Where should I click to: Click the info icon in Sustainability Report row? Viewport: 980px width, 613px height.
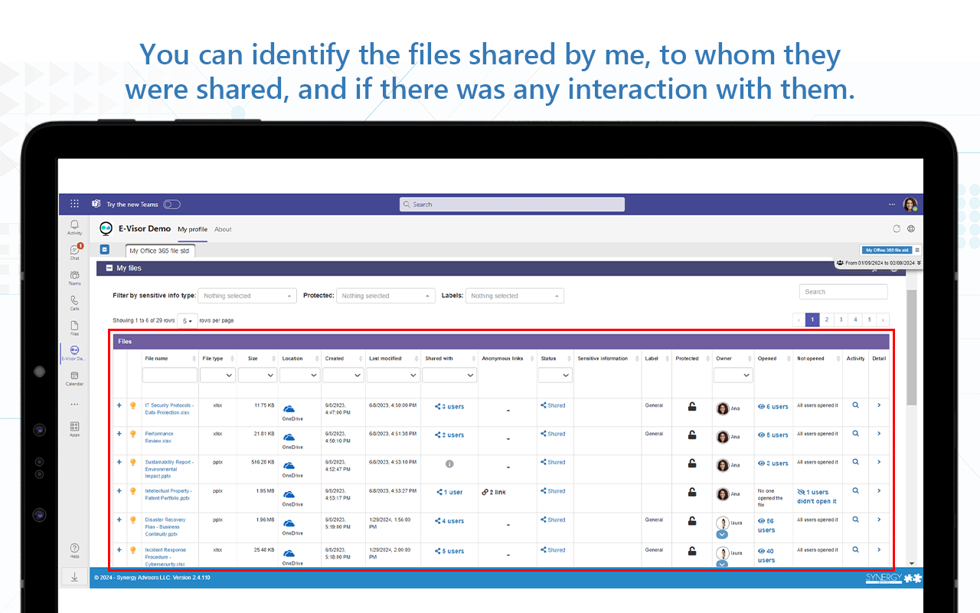tap(449, 464)
